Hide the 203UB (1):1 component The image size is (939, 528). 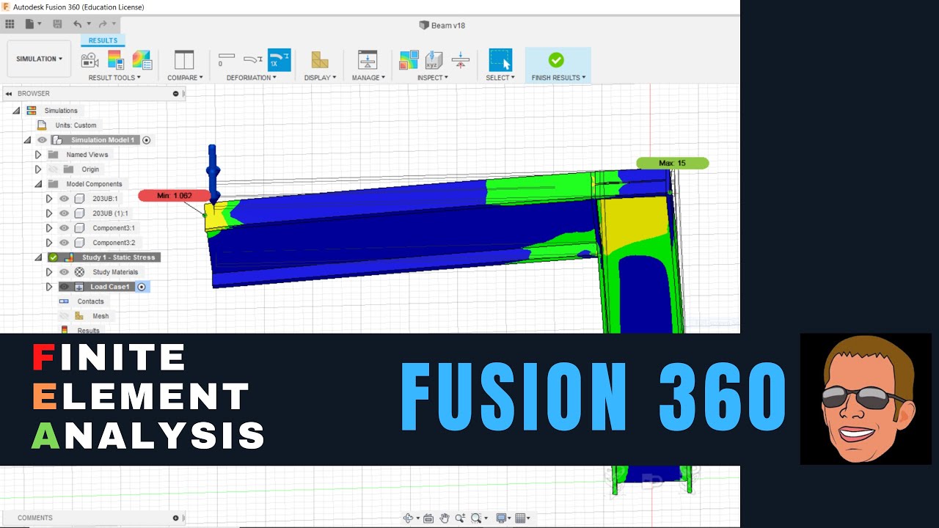[64, 213]
